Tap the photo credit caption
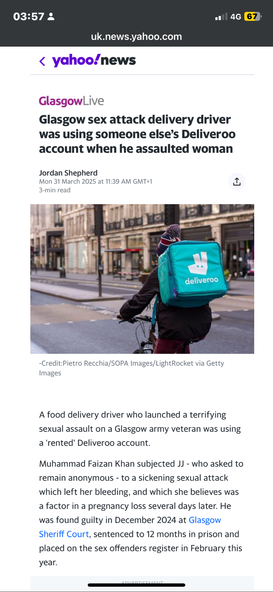 pyautogui.click(x=132, y=368)
